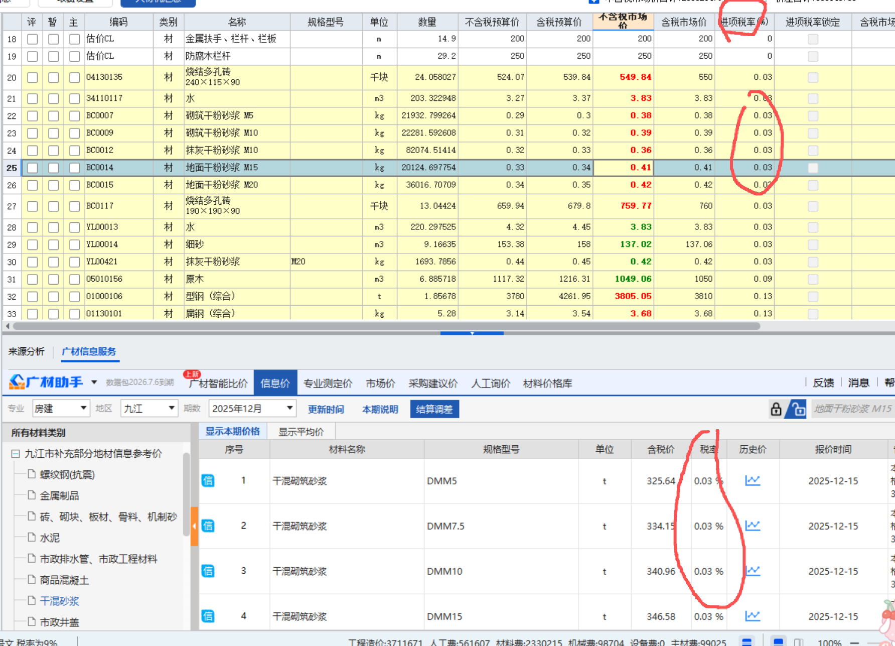The height and width of the screenshot is (646, 895).
Task: Click the 历史价 column header
Action: (x=753, y=449)
